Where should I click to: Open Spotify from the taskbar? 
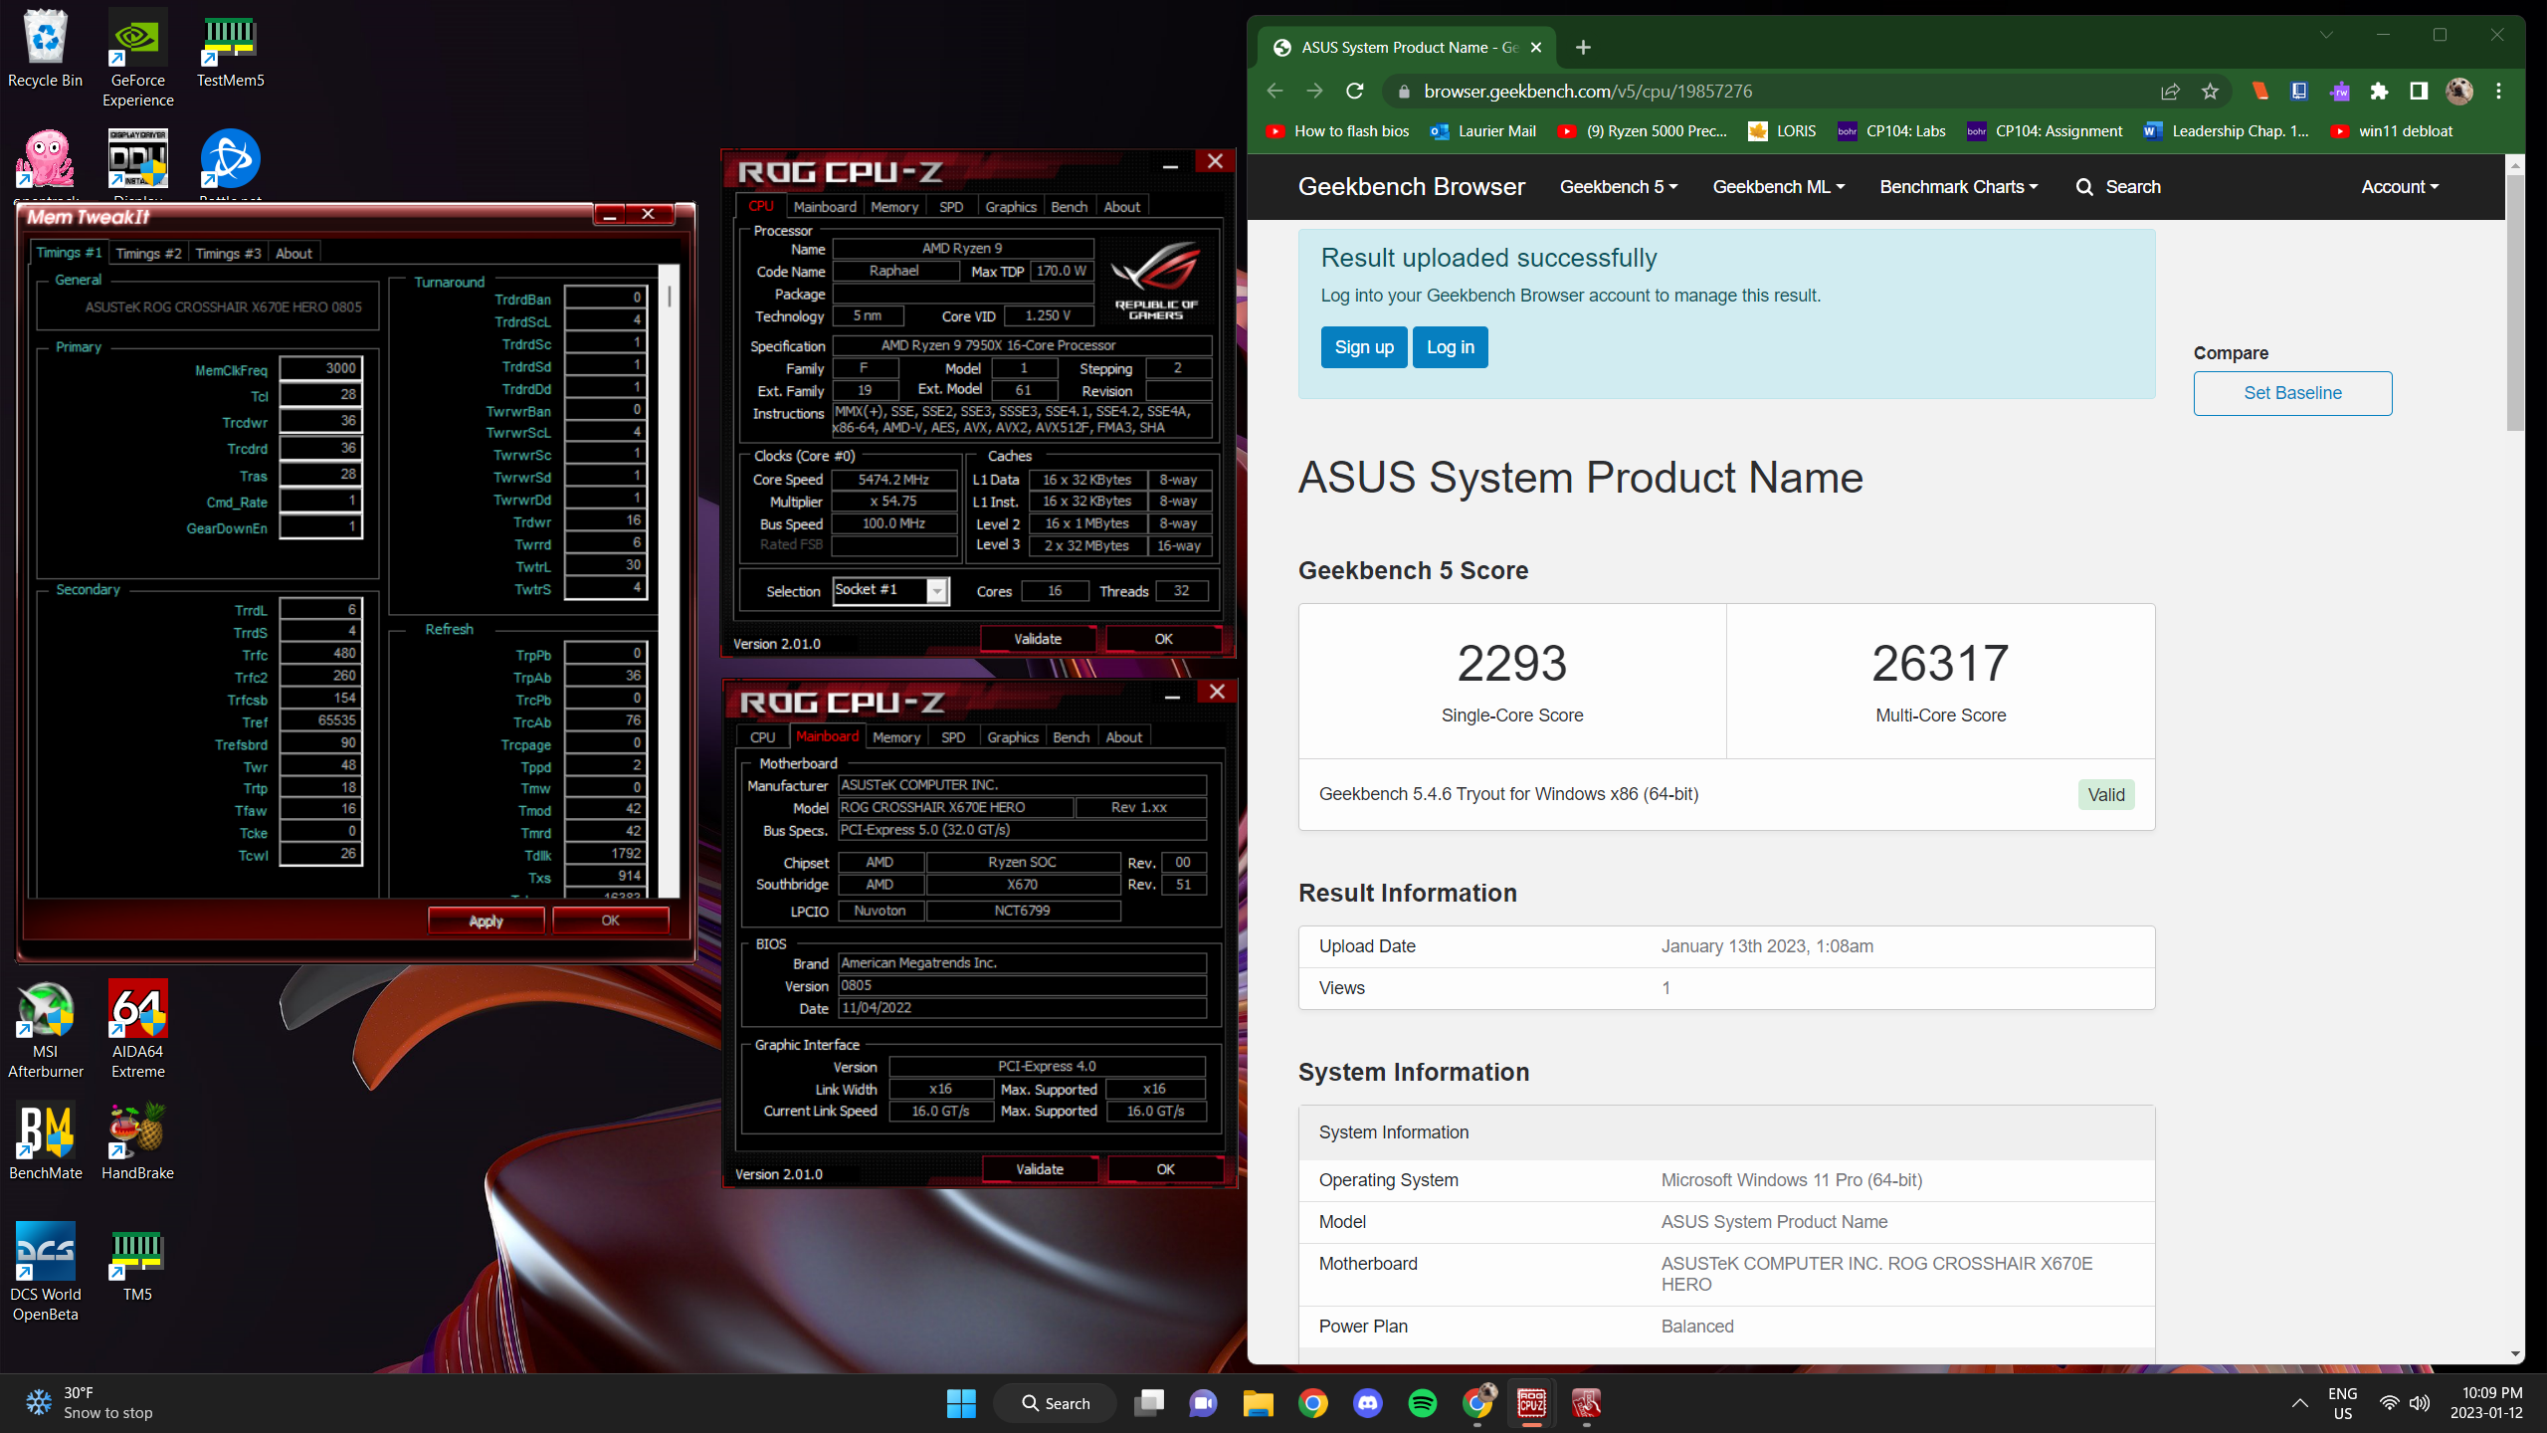pyautogui.click(x=1423, y=1403)
